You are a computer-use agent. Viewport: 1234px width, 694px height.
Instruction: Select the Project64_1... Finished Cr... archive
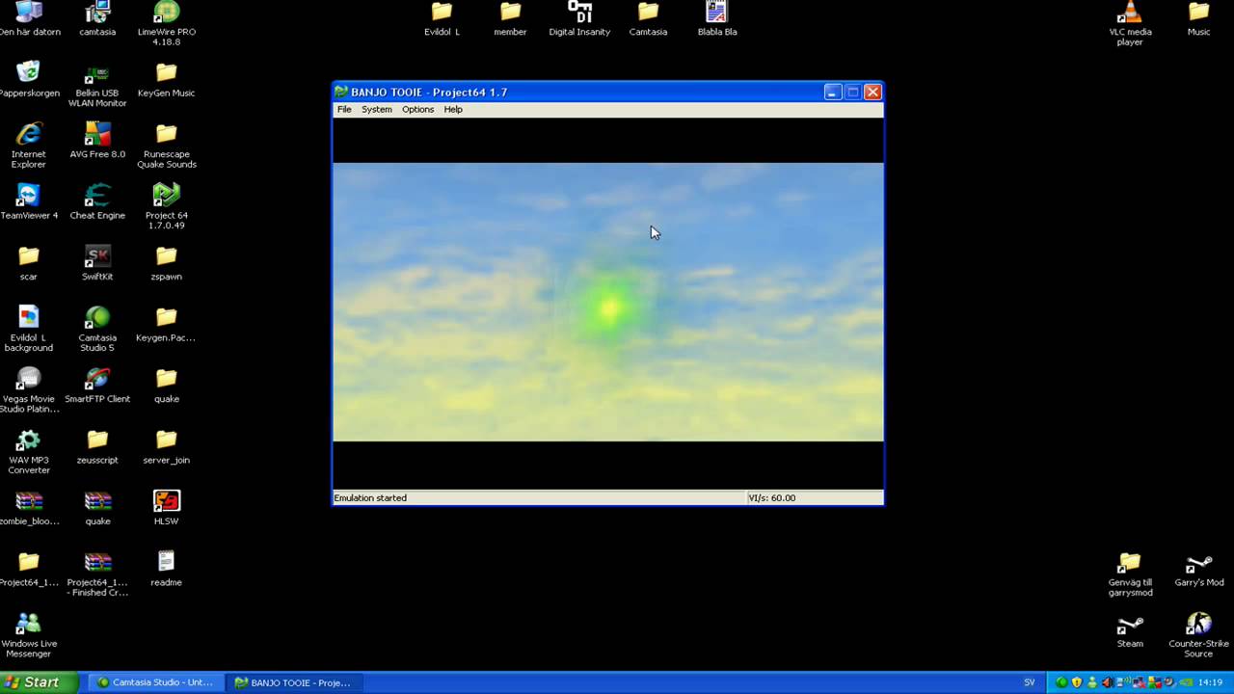point(97,573)
